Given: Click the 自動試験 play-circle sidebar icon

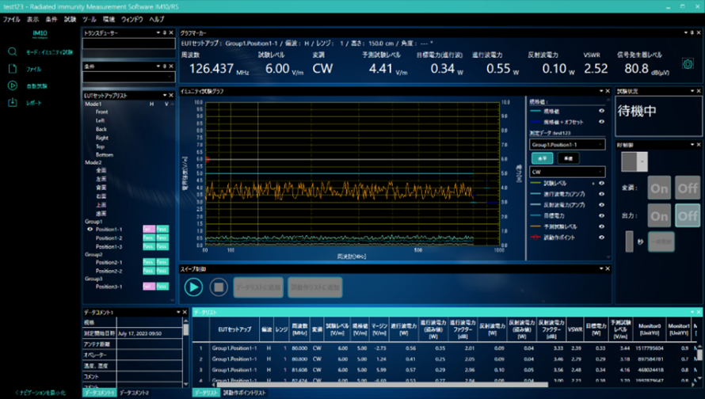Looking at the screenshot, I should point(13,85).
